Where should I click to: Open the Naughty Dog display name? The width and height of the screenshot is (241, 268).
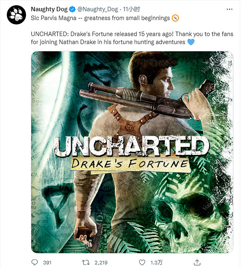(49, 8)
